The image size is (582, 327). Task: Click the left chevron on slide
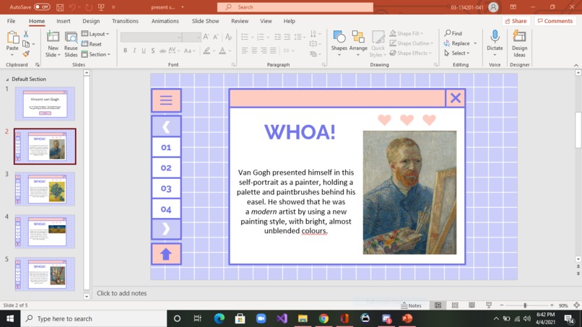[x=166, y=127]
